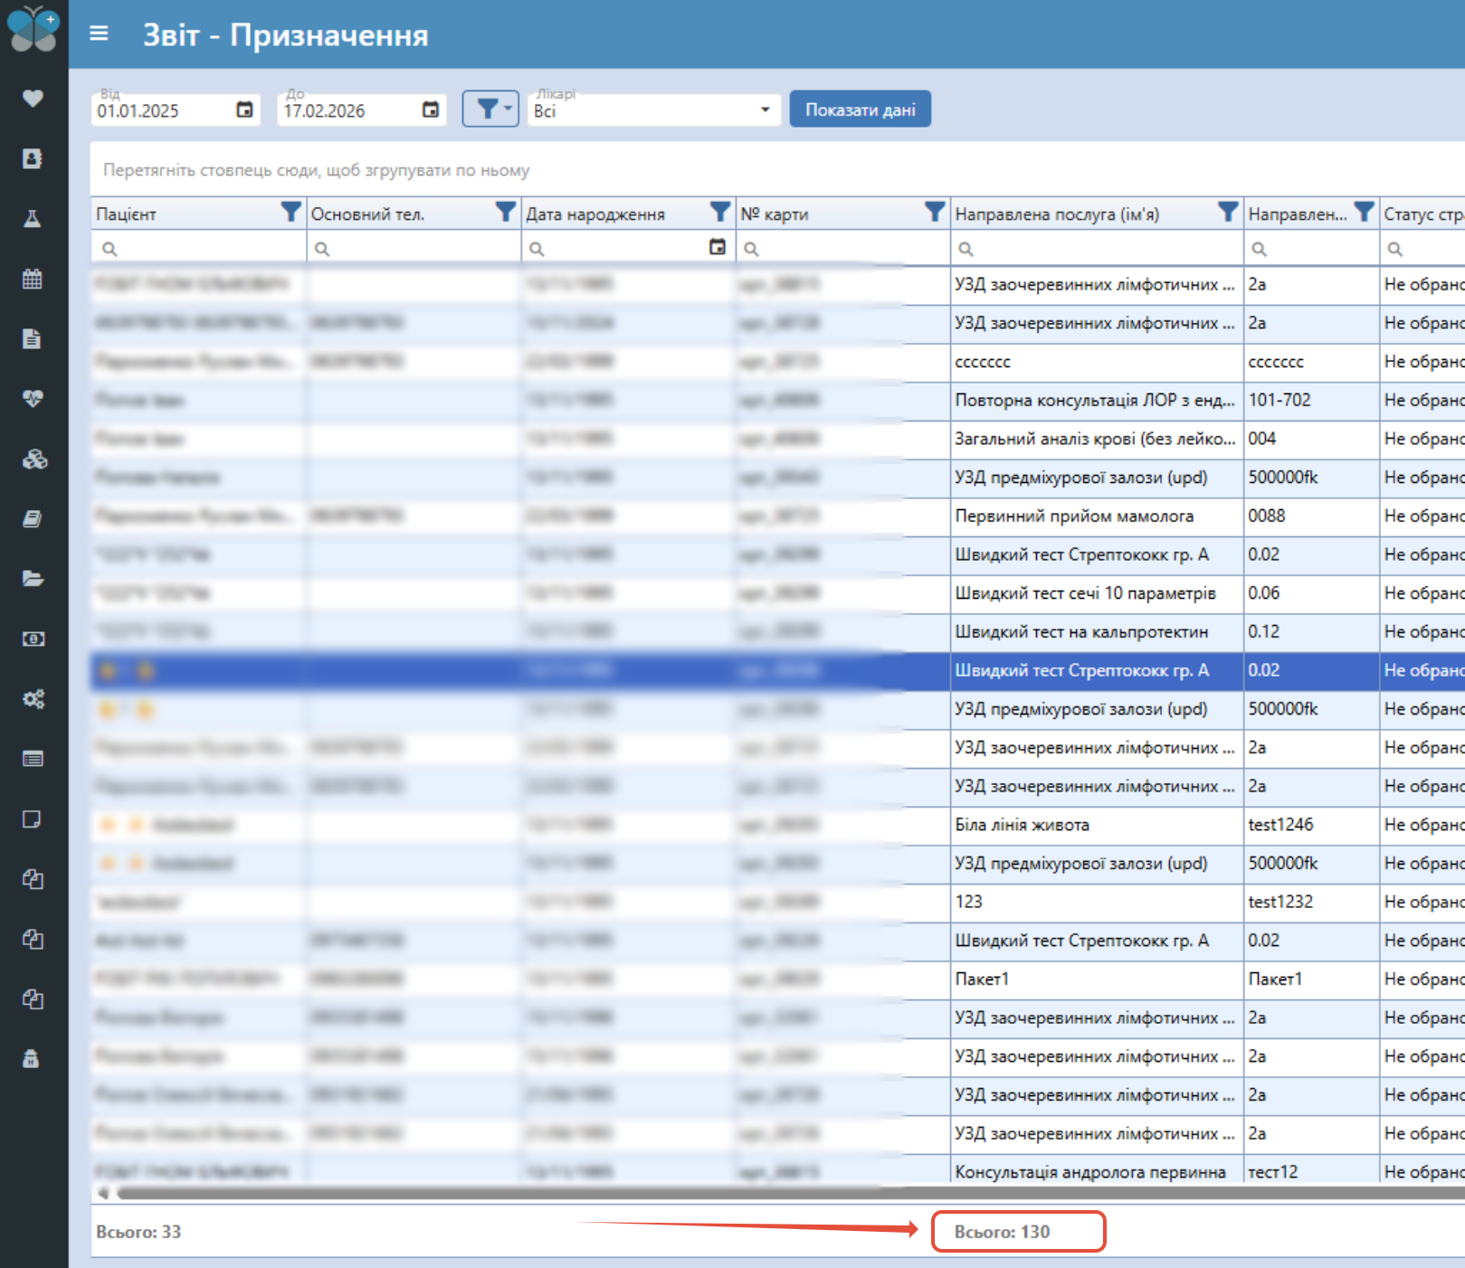1465x1268 pixels.
Task: Sort by Дата народження column header
Action: point(595,214)
